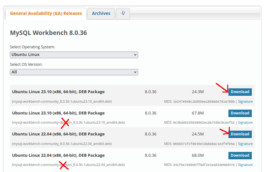
Task: Click the first Ubuntu Linux 23.10 DEB Package title
Action: 58,92
